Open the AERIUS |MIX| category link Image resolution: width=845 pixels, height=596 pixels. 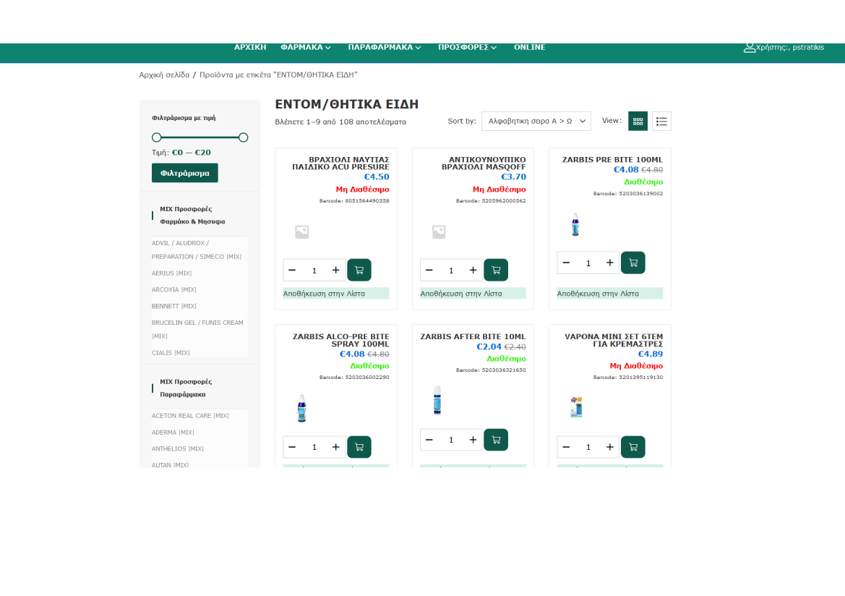171,273
